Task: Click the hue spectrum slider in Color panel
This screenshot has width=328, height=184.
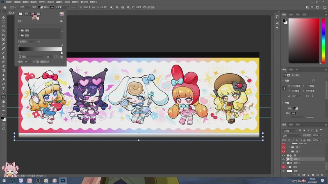Action: point(323,40)
